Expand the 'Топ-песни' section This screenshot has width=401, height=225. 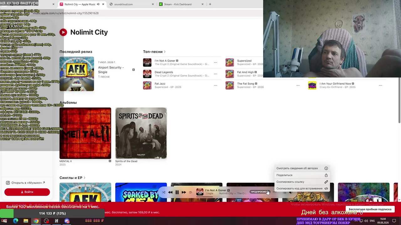[154, 52]
